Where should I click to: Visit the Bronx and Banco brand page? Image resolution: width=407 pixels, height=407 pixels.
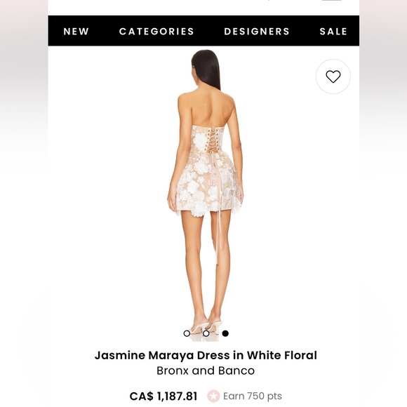click(x=206, y=371)
